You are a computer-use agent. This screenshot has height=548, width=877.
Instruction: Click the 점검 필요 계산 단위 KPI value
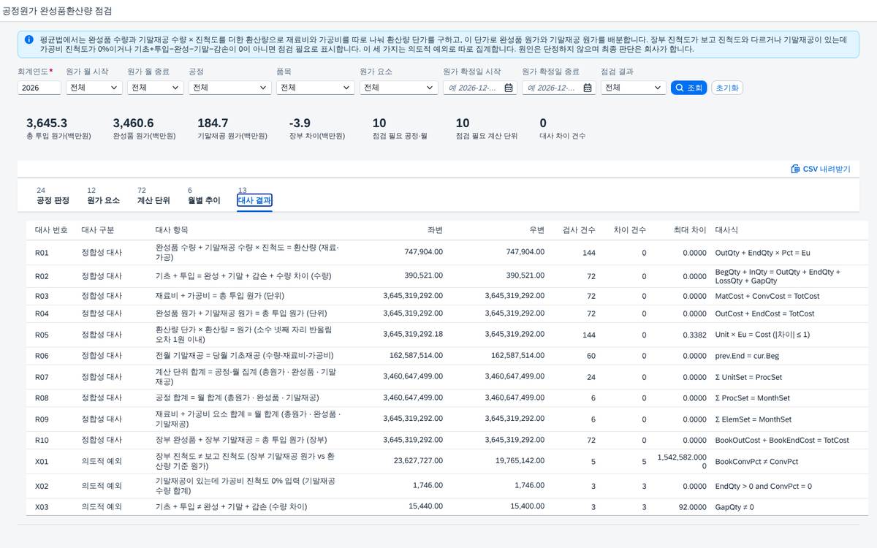tap(463, 123)
